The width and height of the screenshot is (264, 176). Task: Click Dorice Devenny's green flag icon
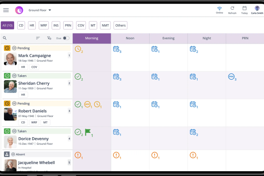tap(88, 132)
